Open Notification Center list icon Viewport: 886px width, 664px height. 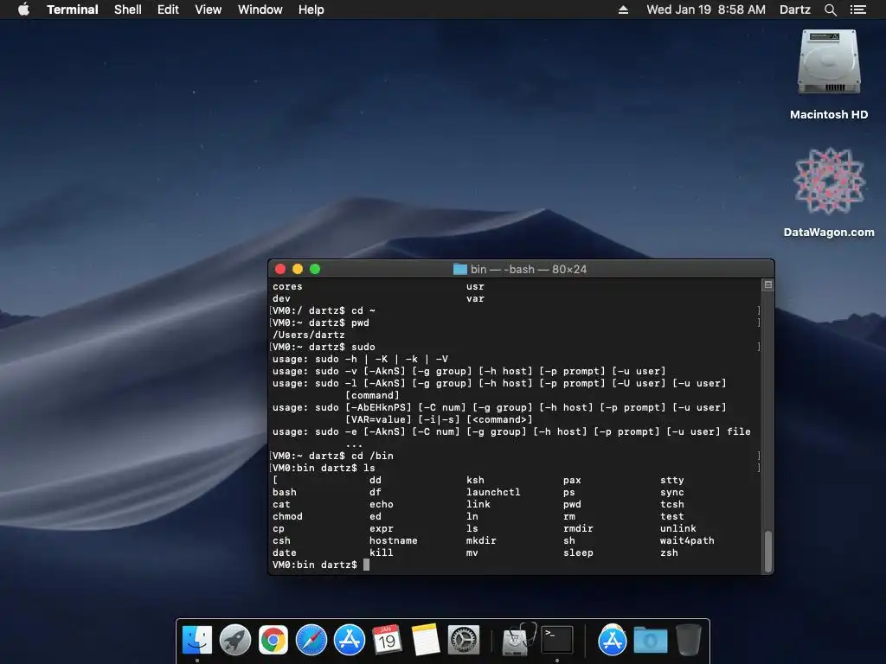click(x=857, y=10)
